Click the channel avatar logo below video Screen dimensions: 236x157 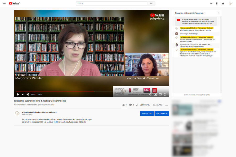(x=17, y=113)
